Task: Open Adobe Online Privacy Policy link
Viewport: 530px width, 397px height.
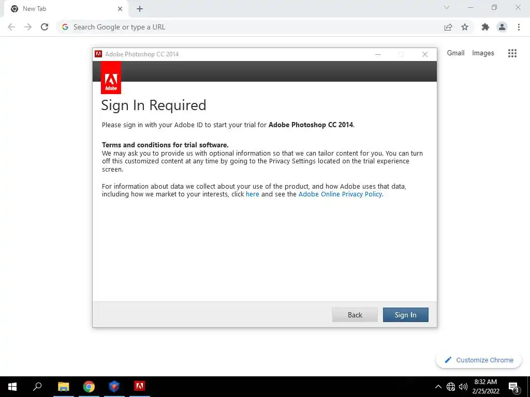Action: pyautogui.click(x=340, y=194)
